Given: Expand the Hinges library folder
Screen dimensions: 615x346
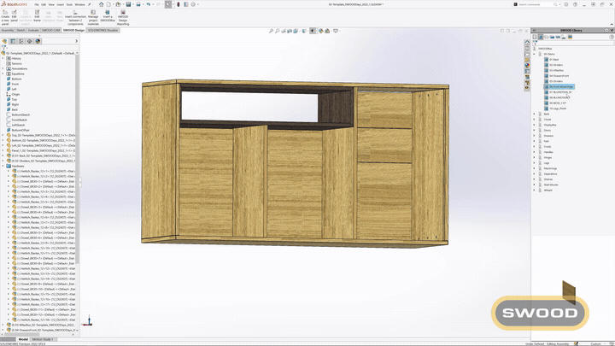Looking at the screenshot, I should (x=534, y=157).
